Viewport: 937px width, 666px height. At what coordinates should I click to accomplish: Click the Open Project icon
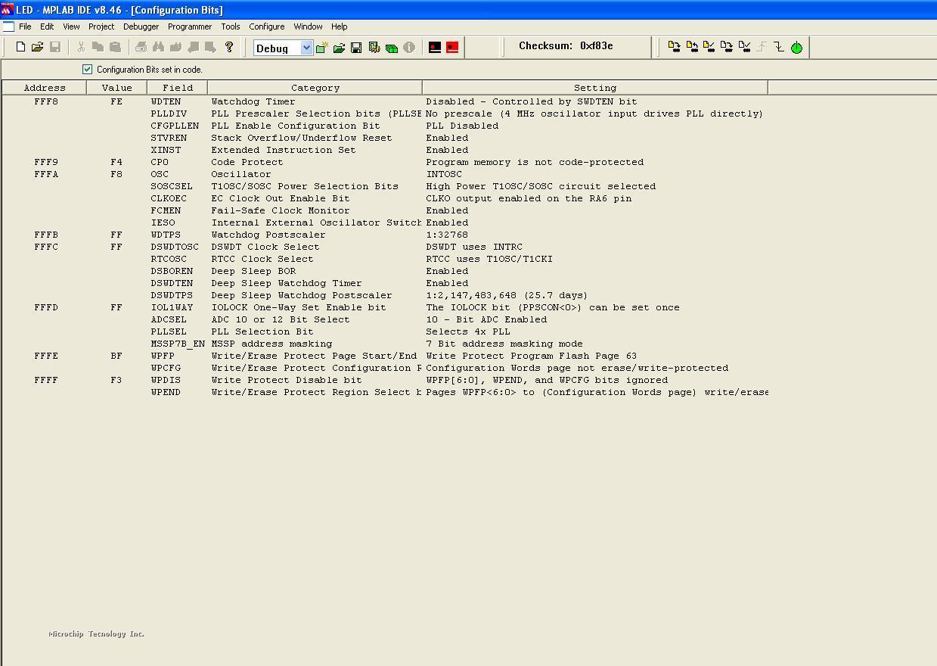pyautogui.click(x=339, y=48)
